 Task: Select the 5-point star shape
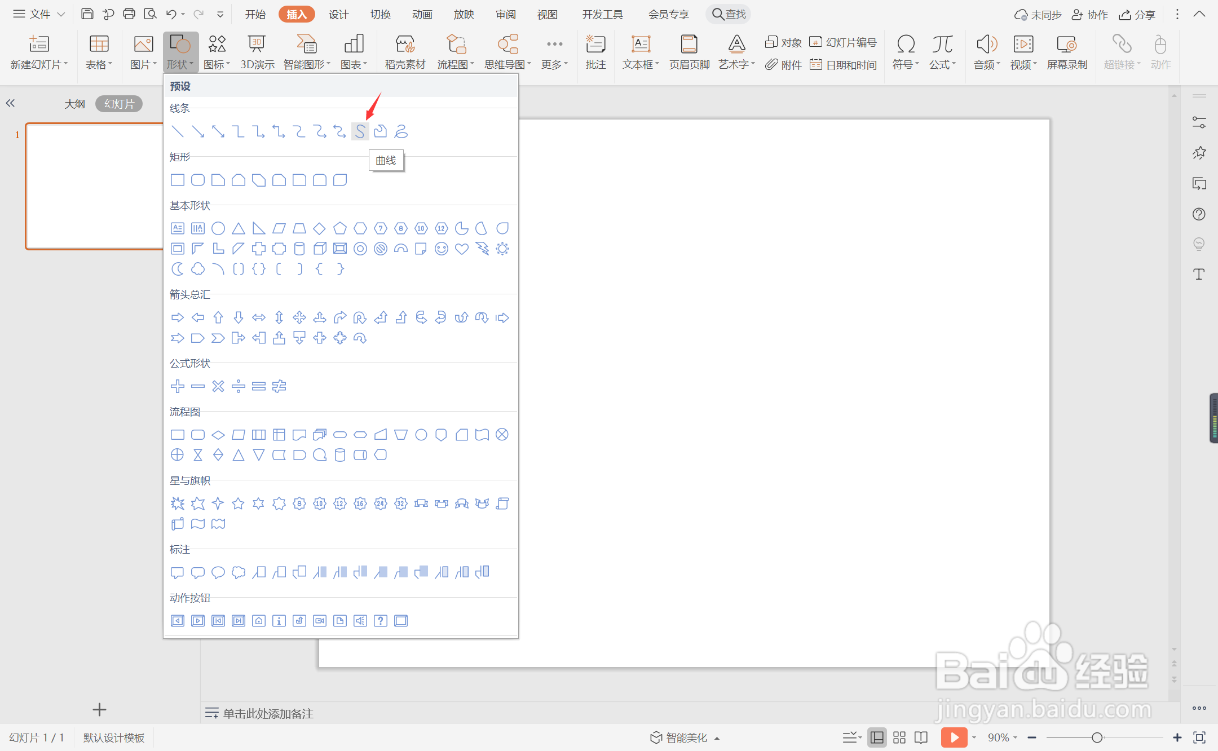[238, 503]
